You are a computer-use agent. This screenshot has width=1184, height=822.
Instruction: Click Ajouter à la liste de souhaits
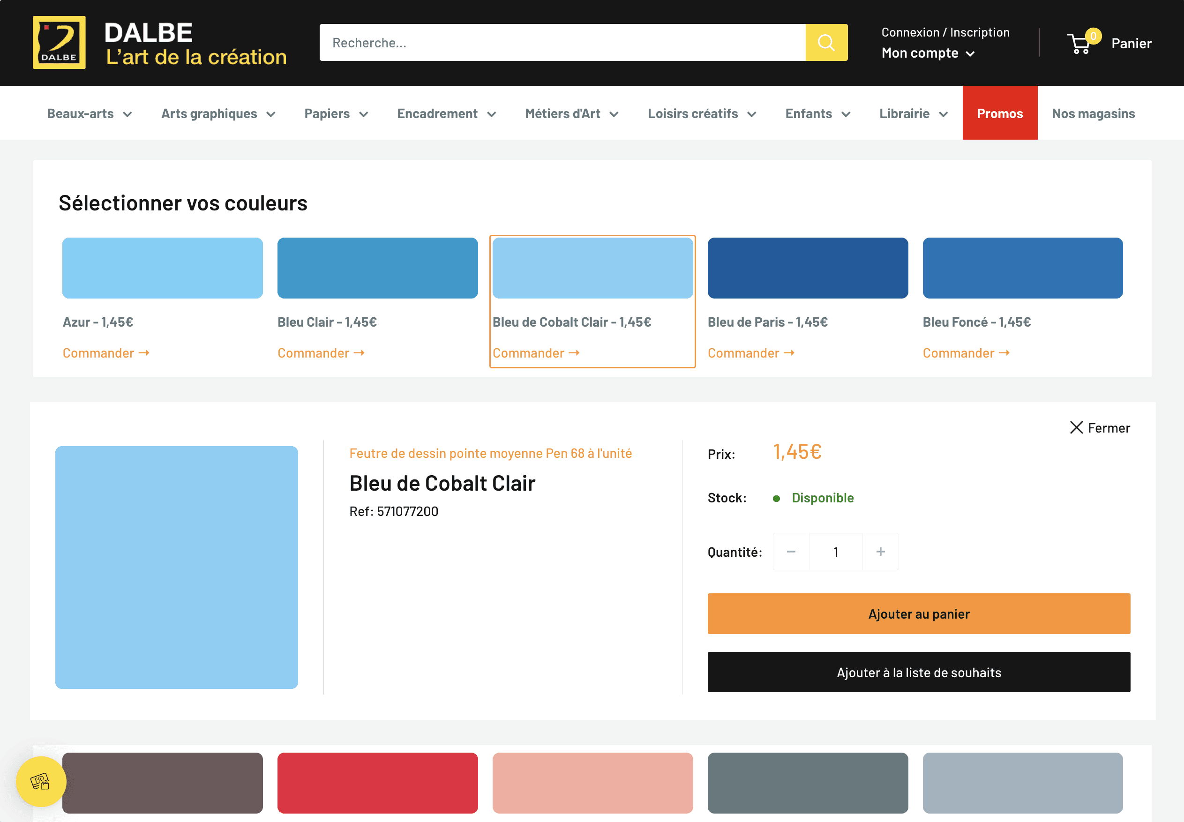(918, 672)
